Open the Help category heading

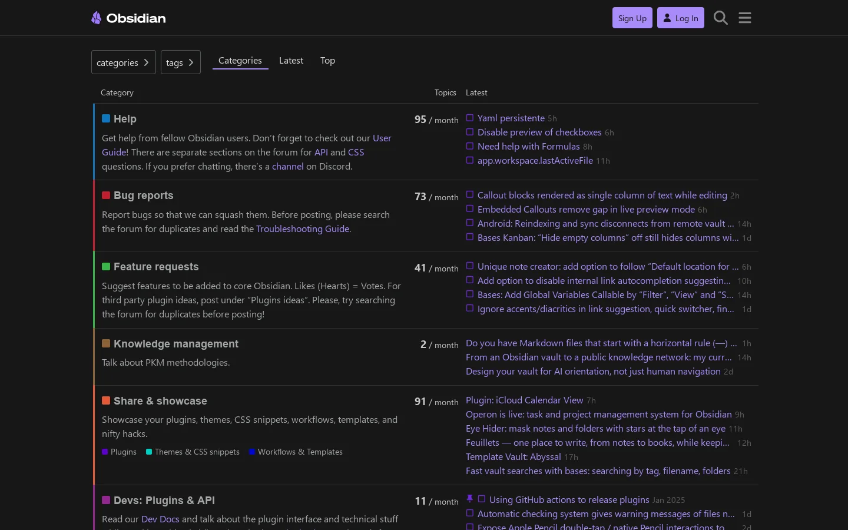coord(125,119)
